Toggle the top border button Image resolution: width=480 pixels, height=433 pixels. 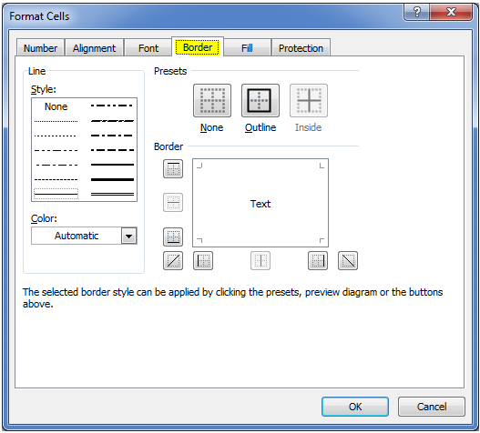(173, 168)
